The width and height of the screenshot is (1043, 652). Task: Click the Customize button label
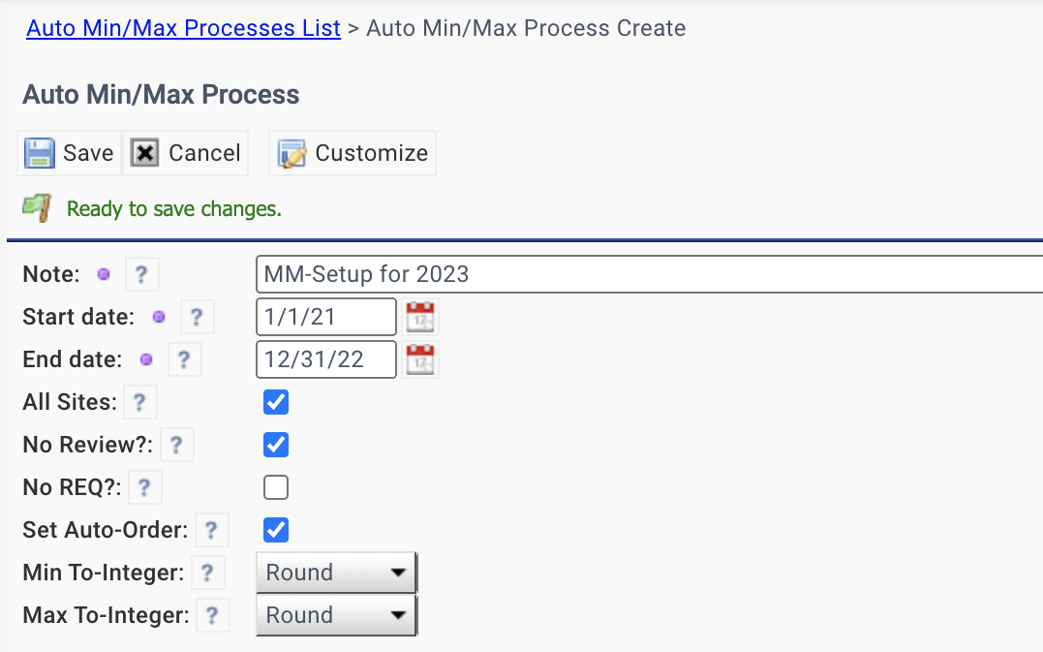click(371, 153)
